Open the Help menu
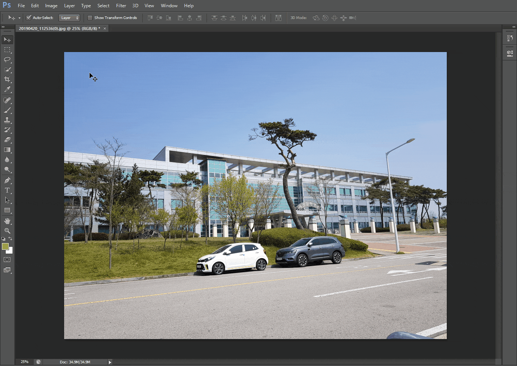 coord(189,6)
